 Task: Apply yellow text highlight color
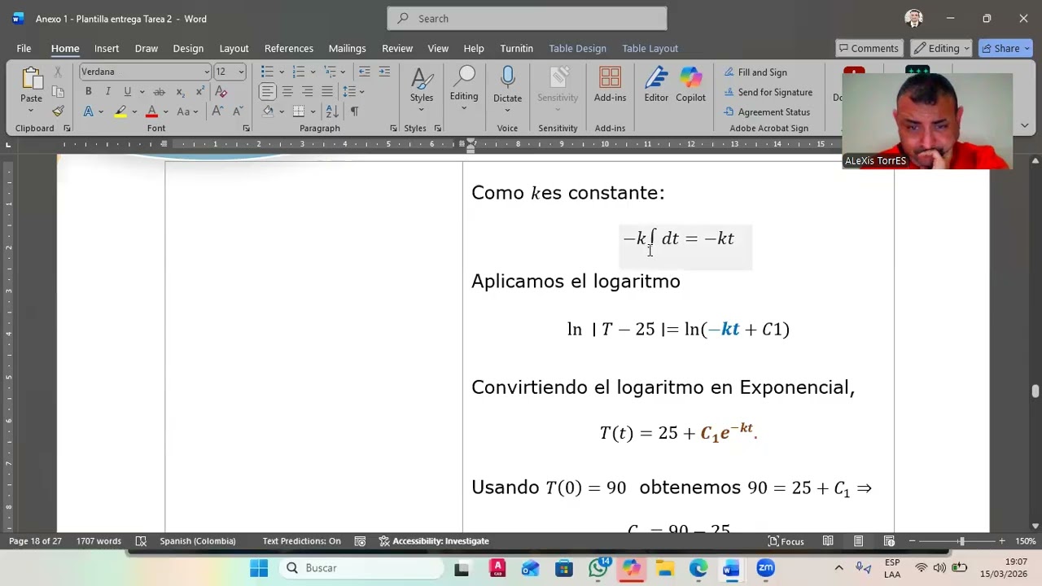(x=120, y=112)
